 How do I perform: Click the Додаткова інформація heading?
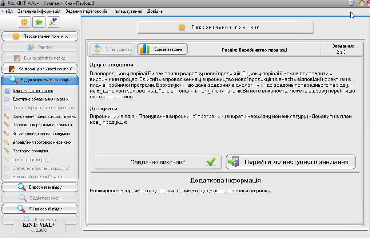coord(225,180)
